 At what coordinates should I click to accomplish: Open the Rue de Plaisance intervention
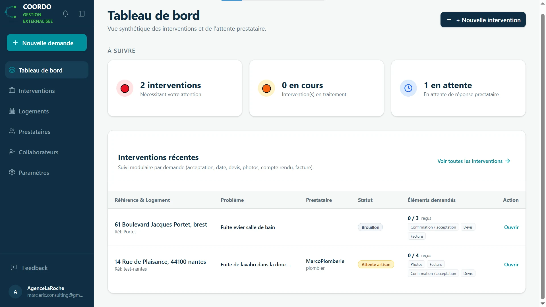click(511, 264)
